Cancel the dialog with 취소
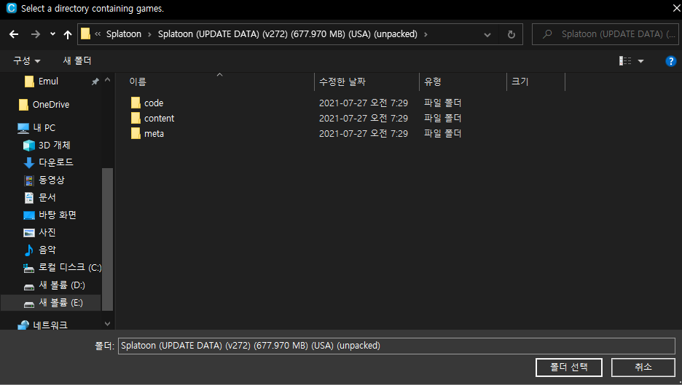 click(643, 368)
